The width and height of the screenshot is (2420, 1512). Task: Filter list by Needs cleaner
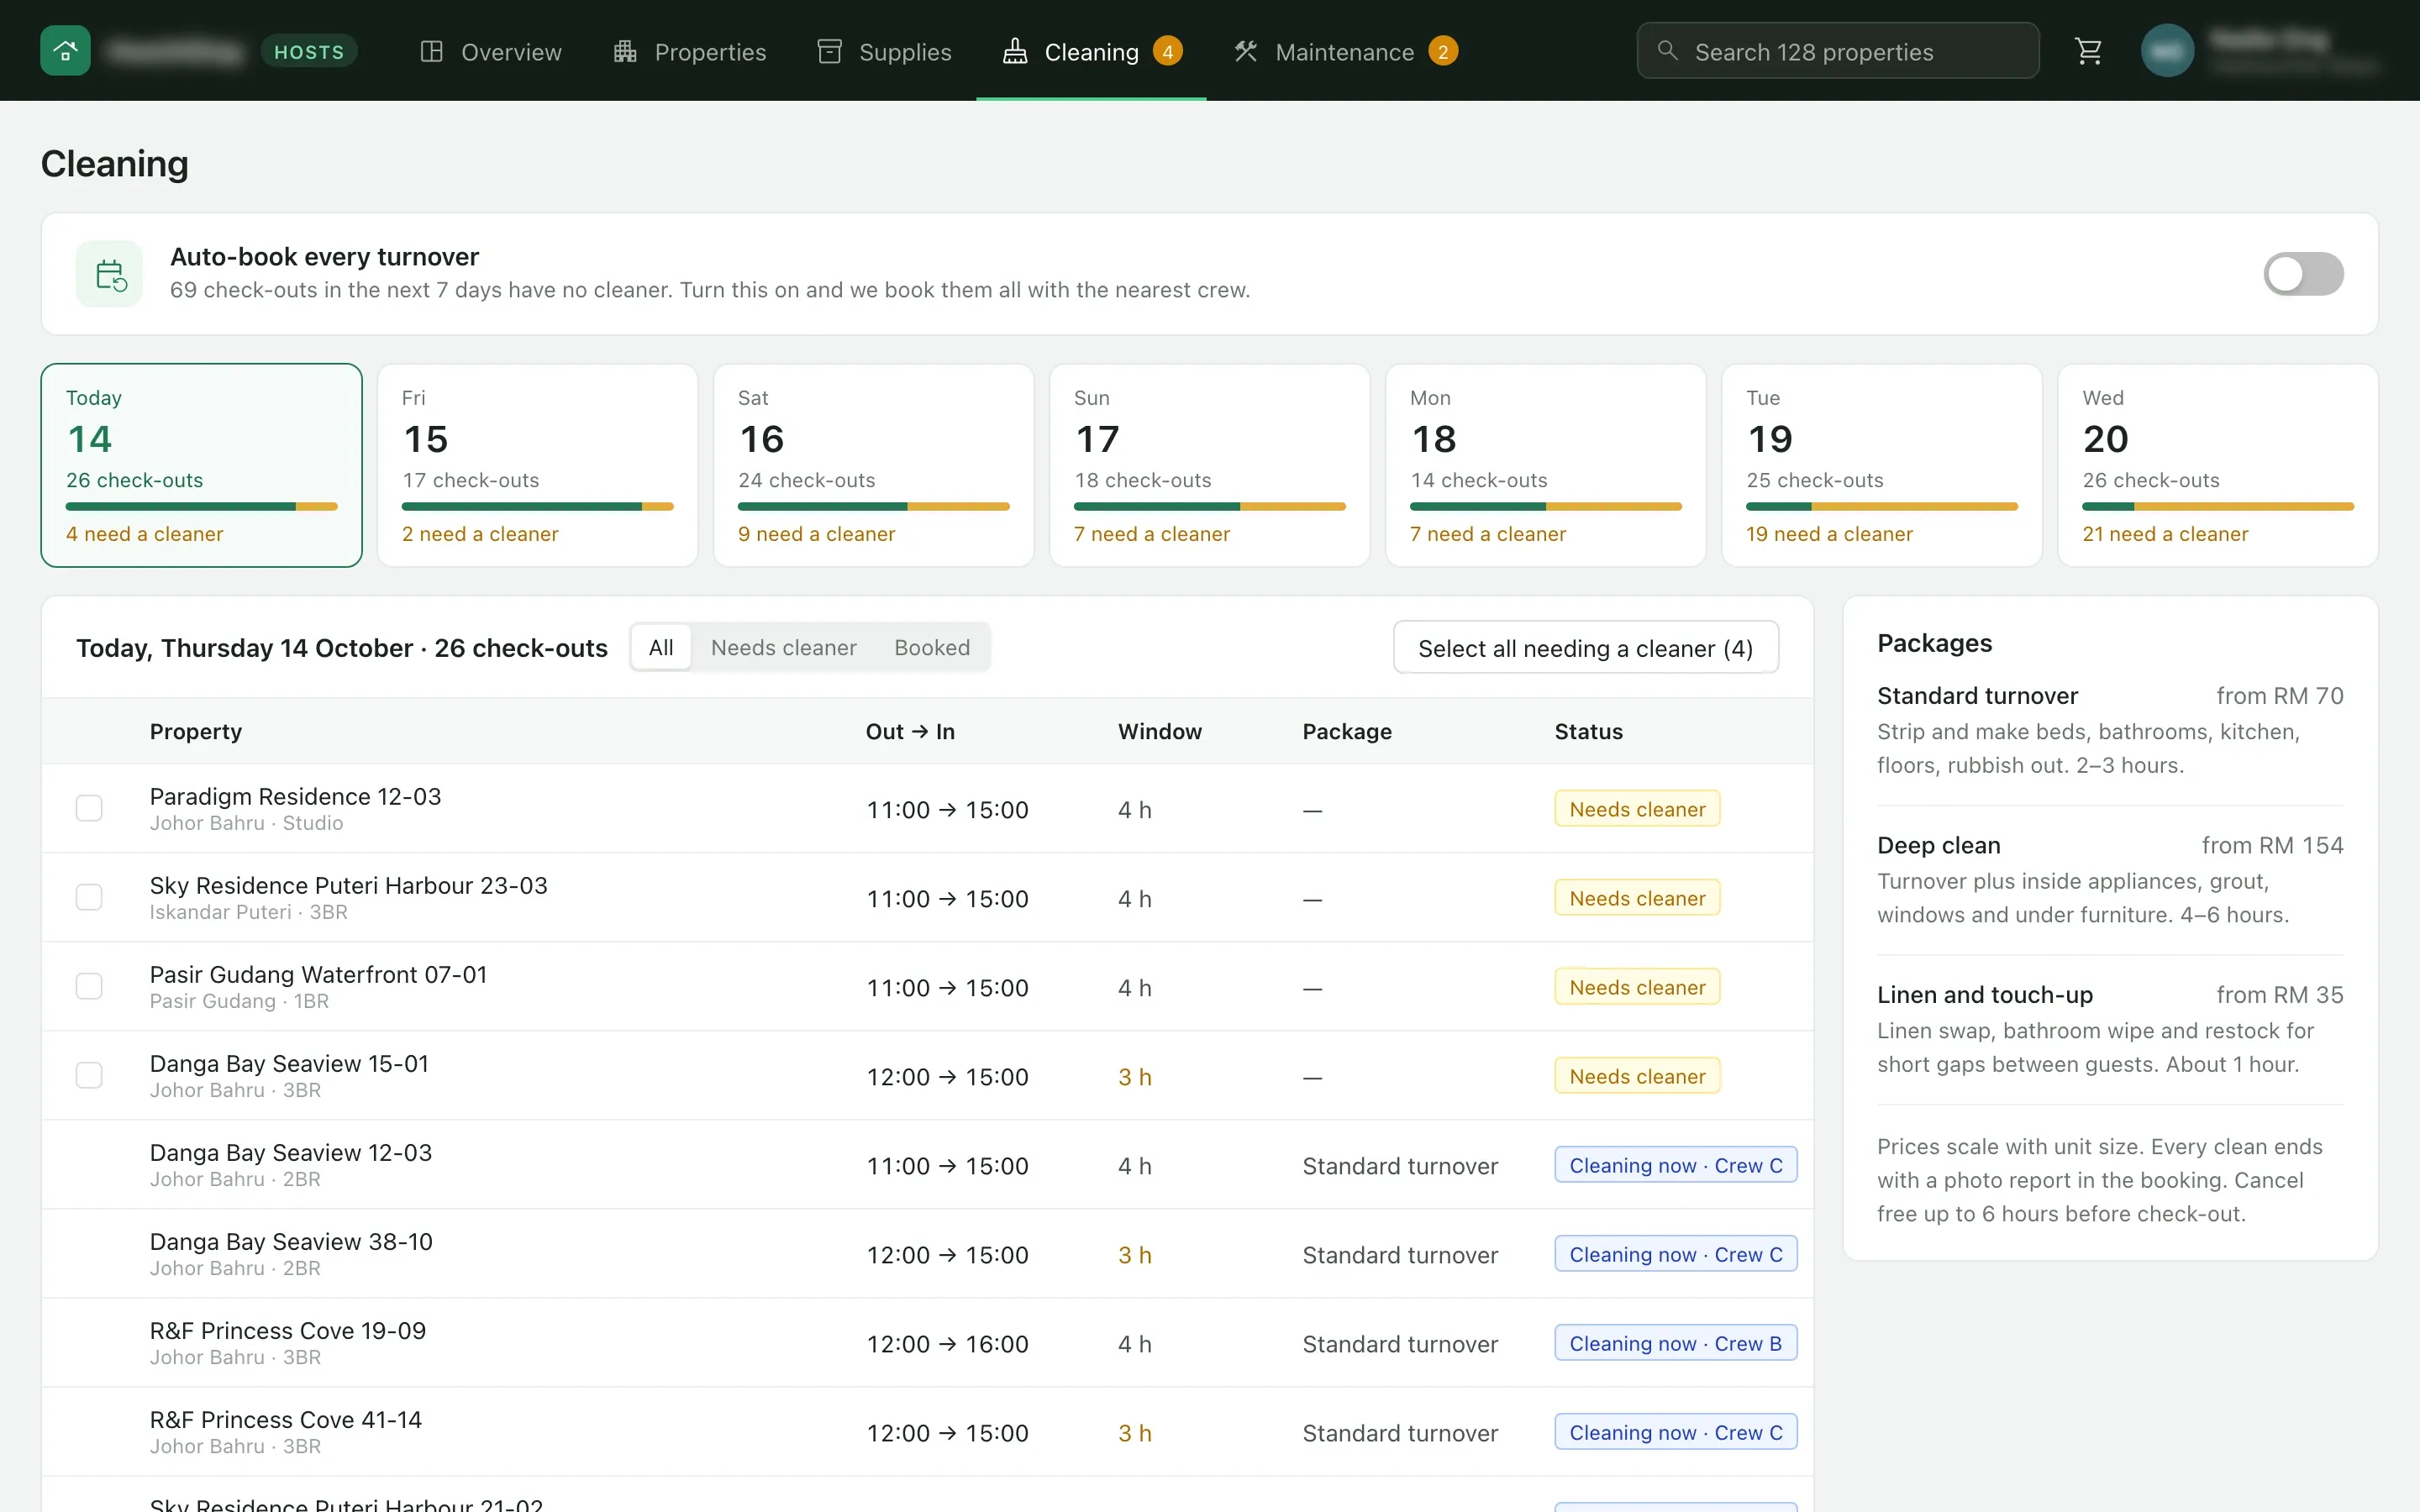[x=783, y=648]
